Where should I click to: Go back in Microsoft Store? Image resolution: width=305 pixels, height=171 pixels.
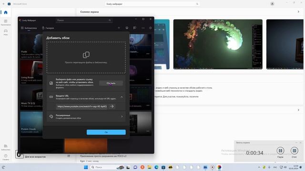3,4
